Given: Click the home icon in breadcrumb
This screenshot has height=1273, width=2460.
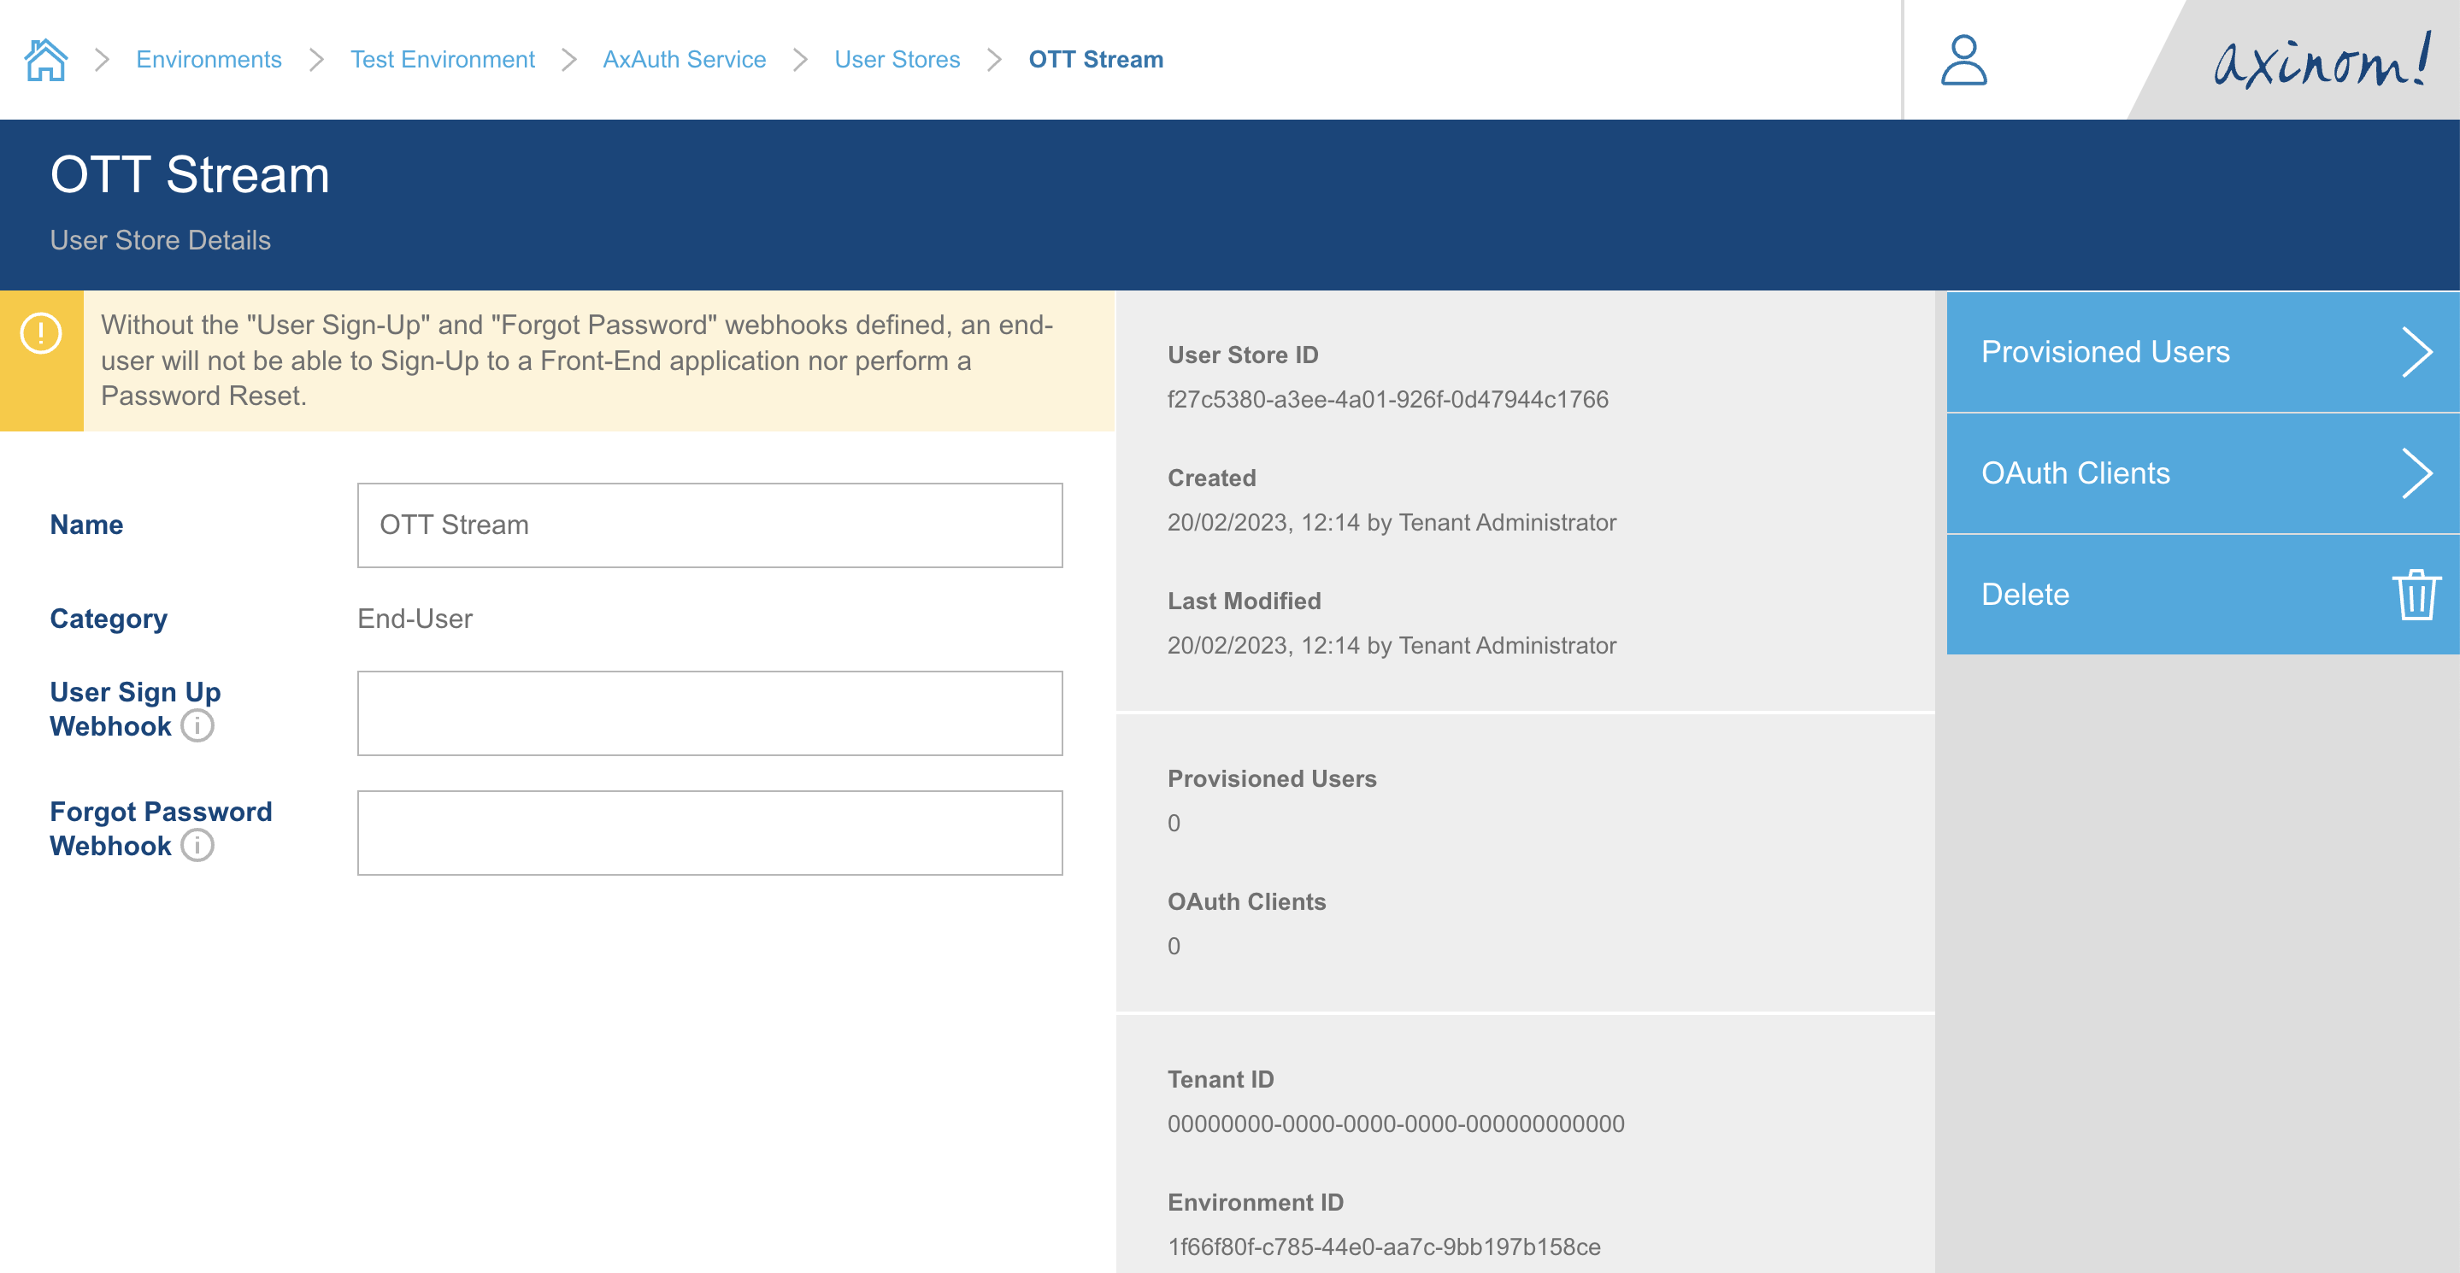Looking at the screenshot, I should click(x=46, y=59).
